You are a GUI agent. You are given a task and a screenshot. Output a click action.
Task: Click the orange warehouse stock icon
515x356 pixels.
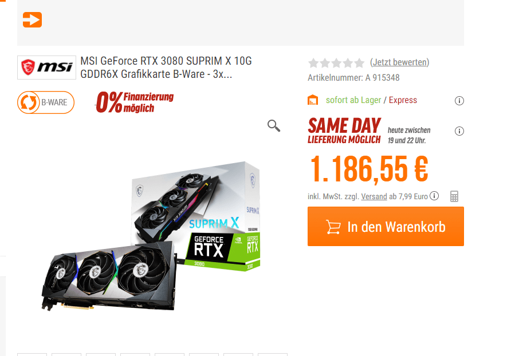[313, 100]
